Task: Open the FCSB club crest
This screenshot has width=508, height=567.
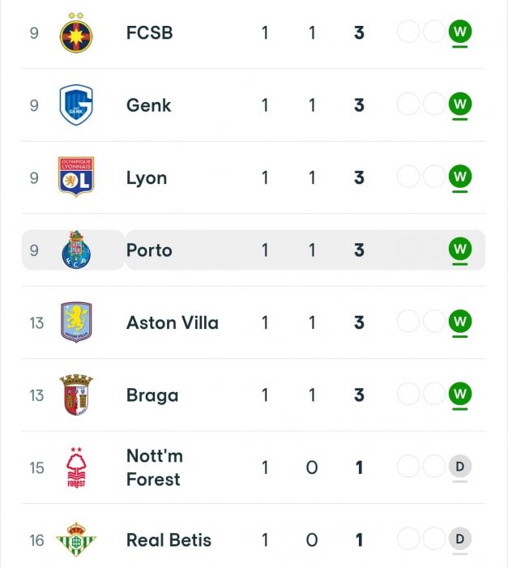Action: point(76,32)
